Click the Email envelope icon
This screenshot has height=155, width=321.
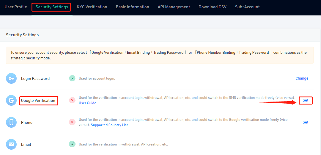pos(11,144)
